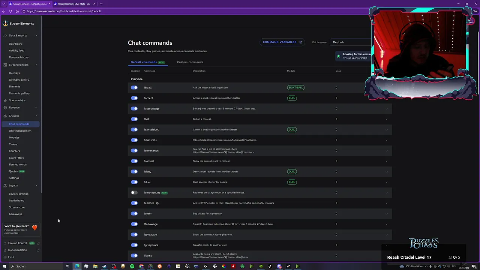
Task: Open Microsoft Edge from the taskbar
Action: [77, 266]
